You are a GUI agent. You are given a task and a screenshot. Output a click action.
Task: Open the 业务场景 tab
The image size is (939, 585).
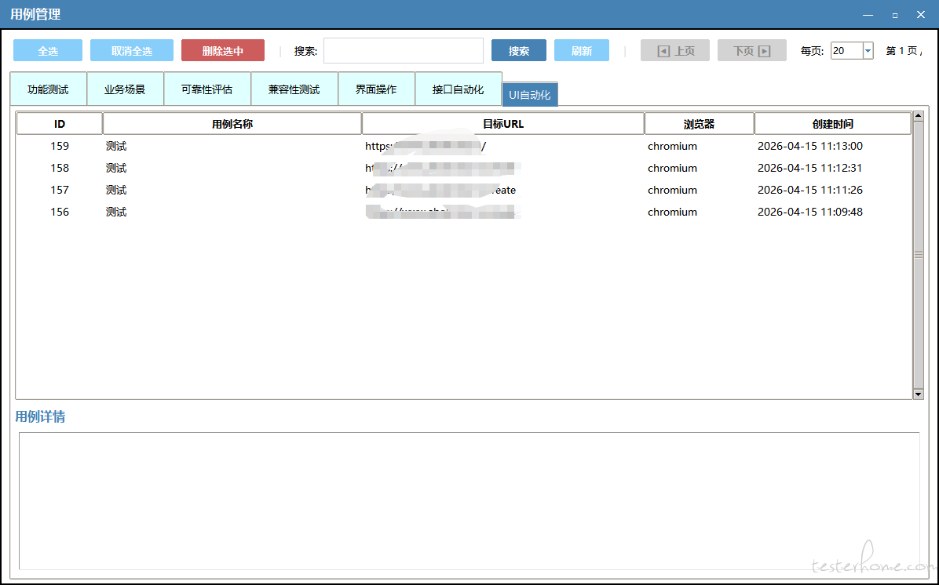pyautogui.click(x=125, y=89)
